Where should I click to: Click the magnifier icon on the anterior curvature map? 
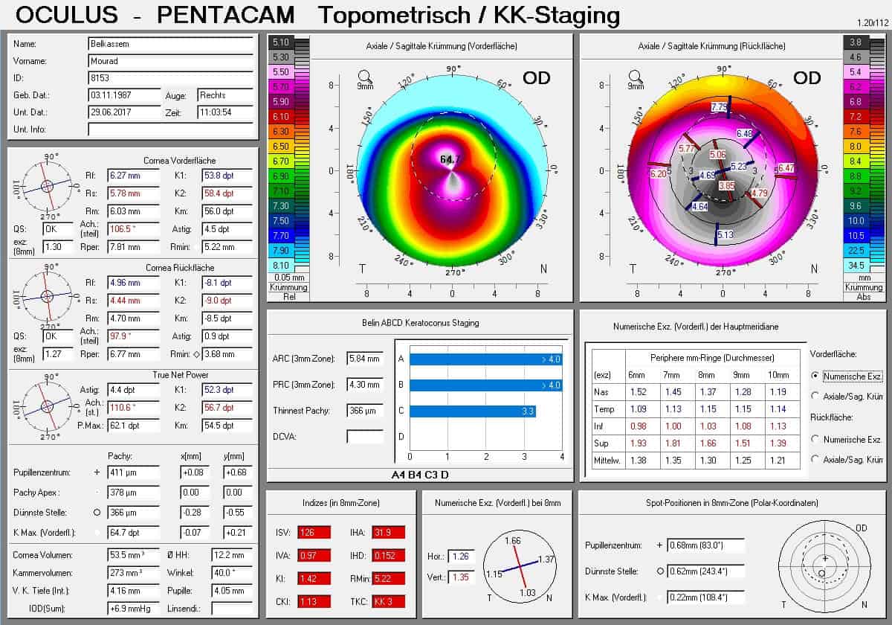tap(365, 76)
